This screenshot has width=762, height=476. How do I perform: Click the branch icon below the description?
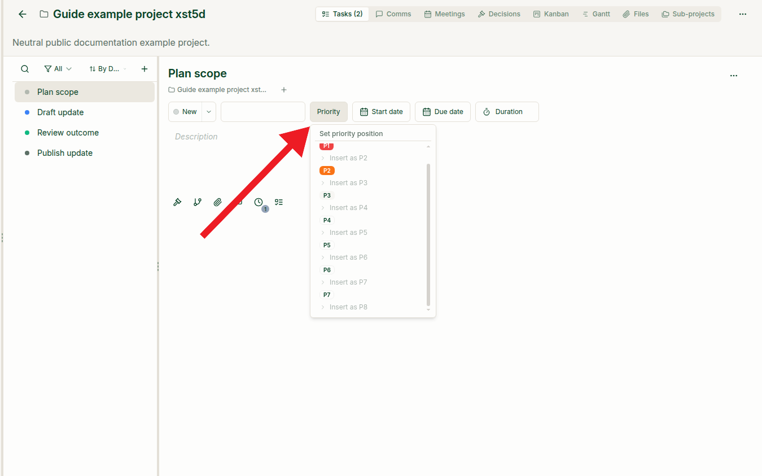[x=198, y=202]
